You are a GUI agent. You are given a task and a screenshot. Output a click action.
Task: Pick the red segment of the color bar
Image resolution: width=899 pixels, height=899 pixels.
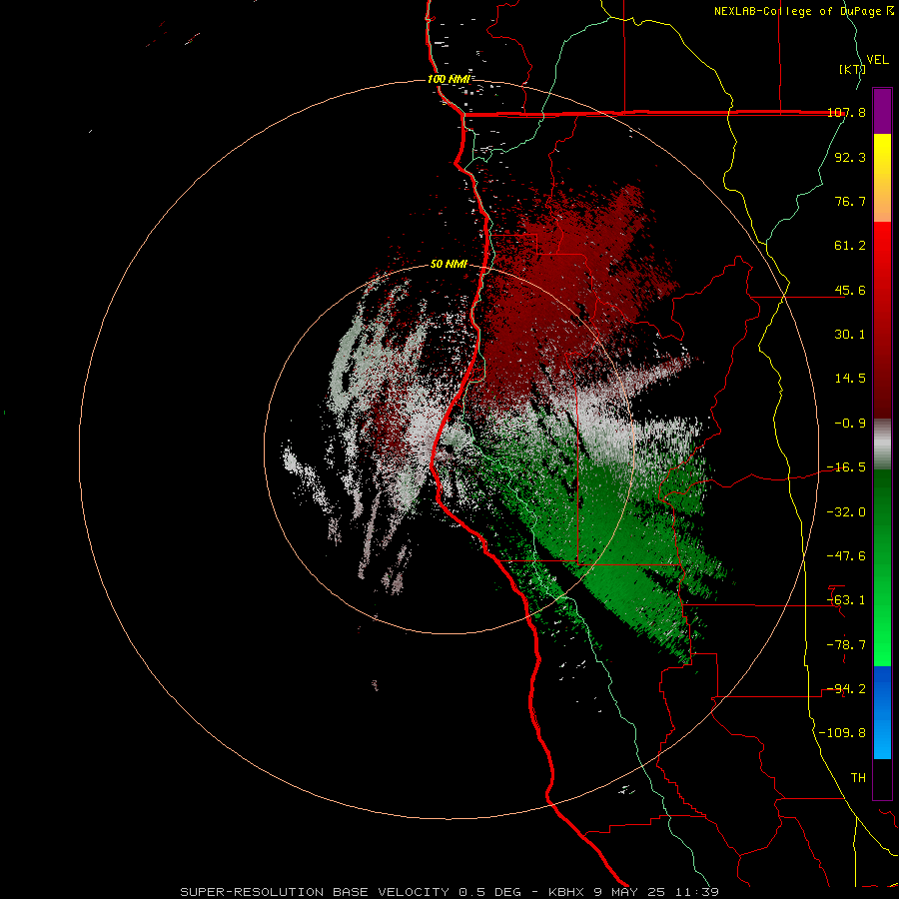(x=882, y=320)
